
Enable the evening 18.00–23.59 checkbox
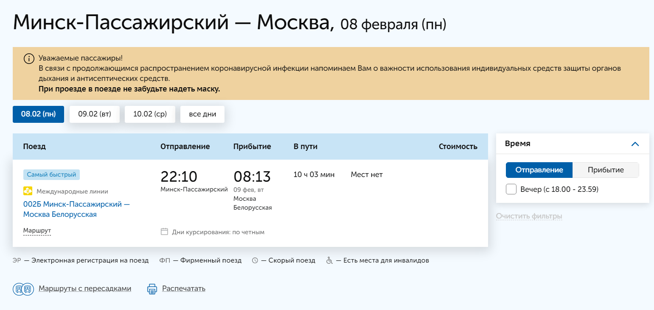pyautogui.click(x=511, y=189)
